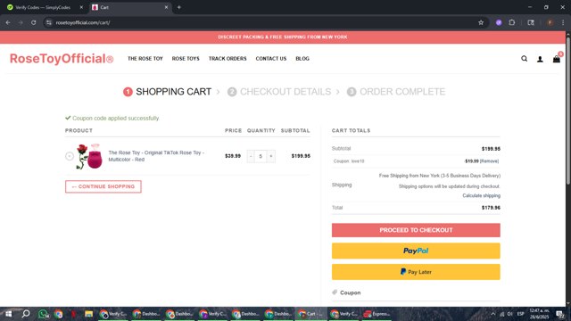
Task: Show hidden system tray icons
Action: click(493, 314)
